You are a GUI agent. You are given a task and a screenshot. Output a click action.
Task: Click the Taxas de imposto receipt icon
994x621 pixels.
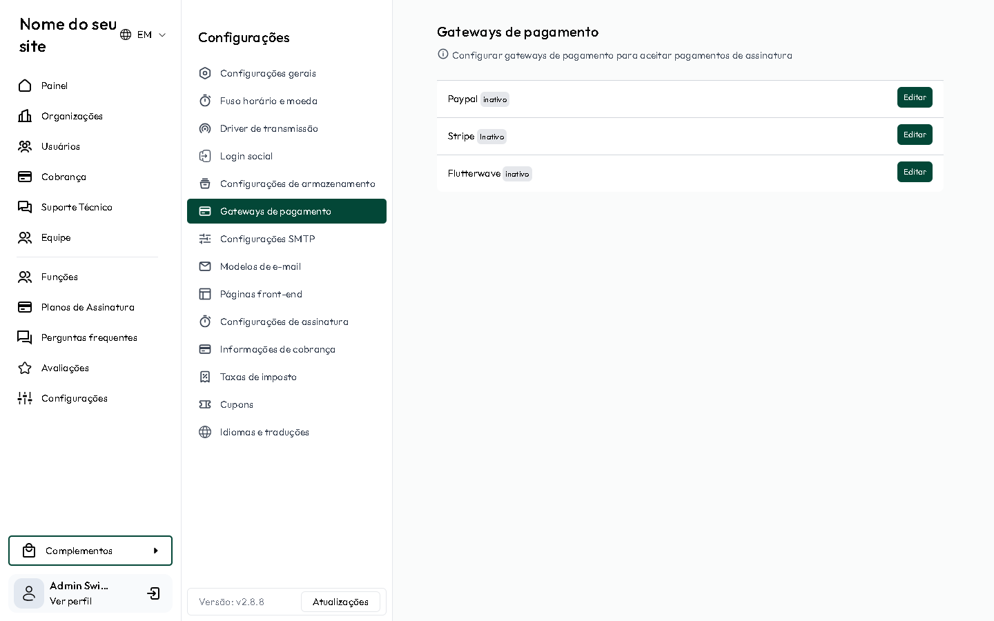tap(205, 377)
